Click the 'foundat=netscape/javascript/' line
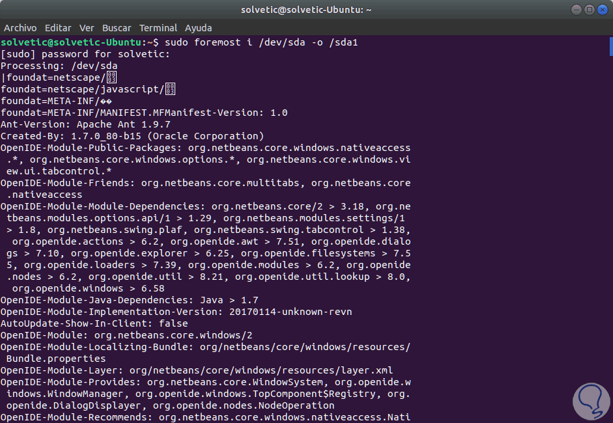613x423 pixels. (88, 89)
